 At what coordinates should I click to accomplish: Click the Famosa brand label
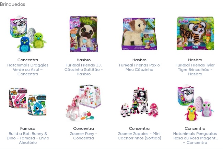(x=28, y=128)
